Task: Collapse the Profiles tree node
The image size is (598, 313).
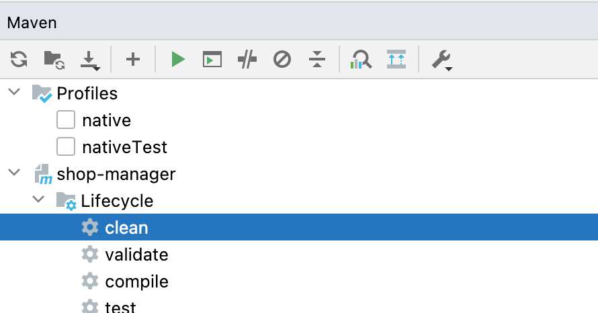Action: [14, 93]
